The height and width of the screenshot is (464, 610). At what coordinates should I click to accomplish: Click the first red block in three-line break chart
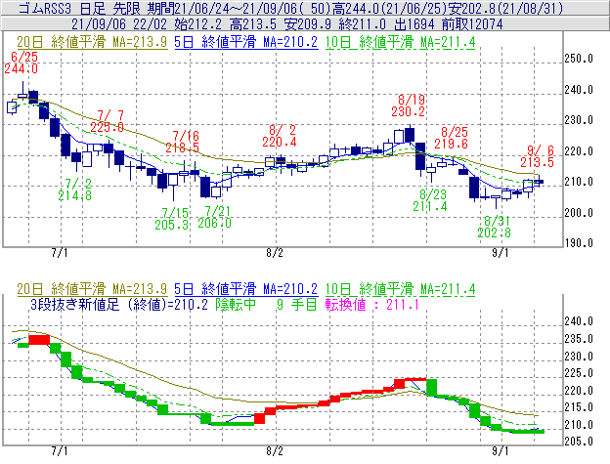pyautogui.click(x=39, y=339)
